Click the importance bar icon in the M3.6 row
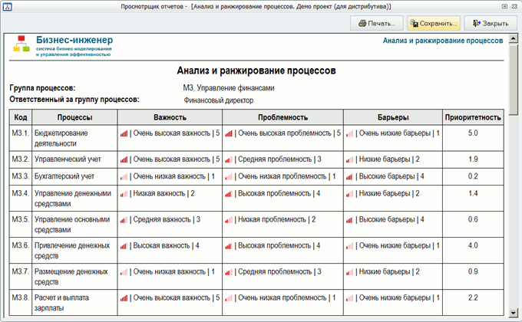Screen dimensions: 522x322 coord(124,246)
